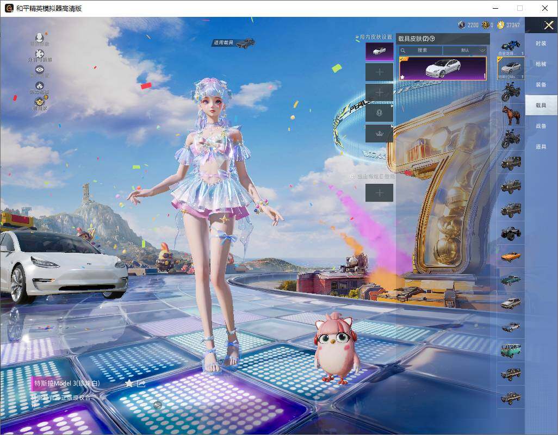The image size is (558, 435).
Task: Click the 37347 gold balance text
Action: (513, 25)
